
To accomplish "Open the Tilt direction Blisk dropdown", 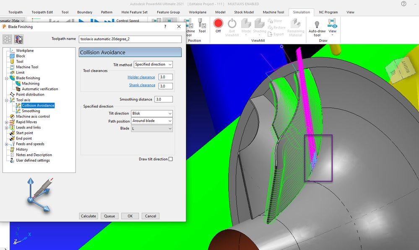I will pyautogui.click(x=152, y=113).
